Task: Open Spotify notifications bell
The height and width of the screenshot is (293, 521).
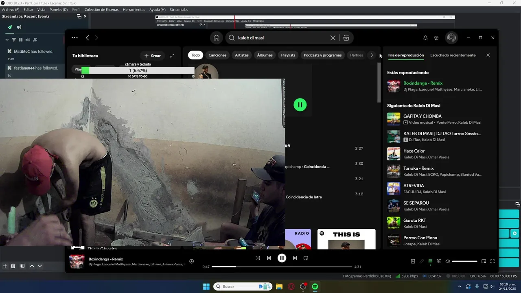Action: [425, 38]
